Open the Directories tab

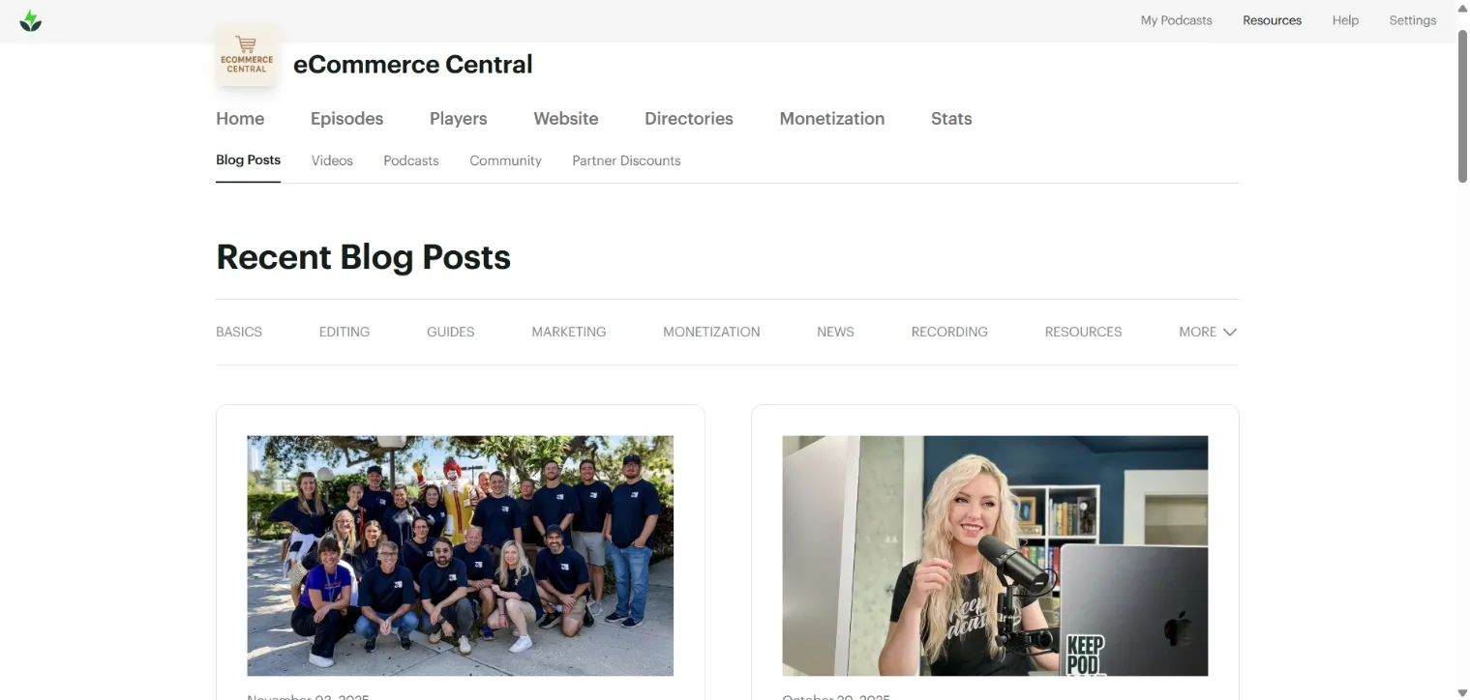[689, 119]
